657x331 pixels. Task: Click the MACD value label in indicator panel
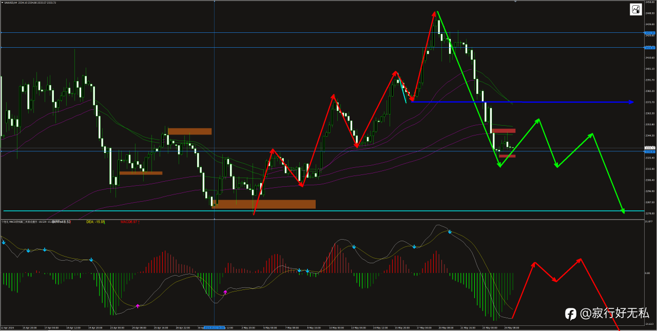pyautogui.click(x=130, y=222)
